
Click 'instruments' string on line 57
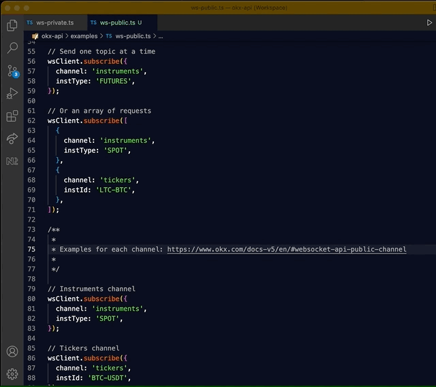tap(117, 71)
